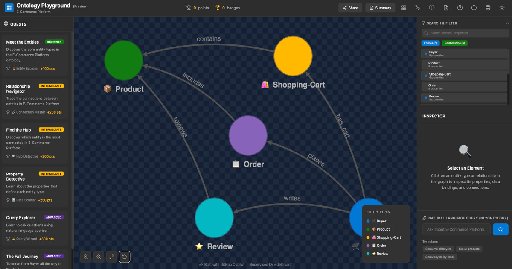Open The Full Journey quest
Screen dimensions: 512x269
[35, 259]
